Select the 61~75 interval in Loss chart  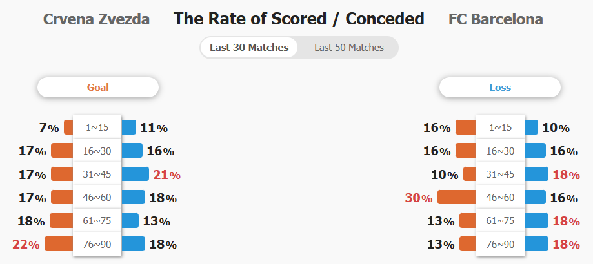500,221
